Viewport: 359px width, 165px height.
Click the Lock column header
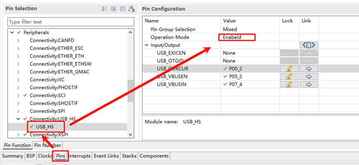287,21
